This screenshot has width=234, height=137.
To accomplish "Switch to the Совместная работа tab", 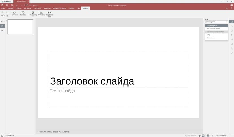I will [60, 8].
